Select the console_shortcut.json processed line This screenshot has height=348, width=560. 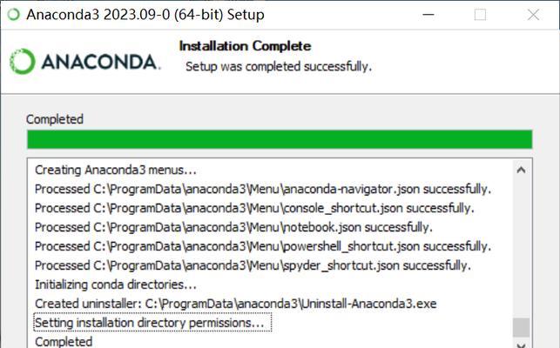254,208
